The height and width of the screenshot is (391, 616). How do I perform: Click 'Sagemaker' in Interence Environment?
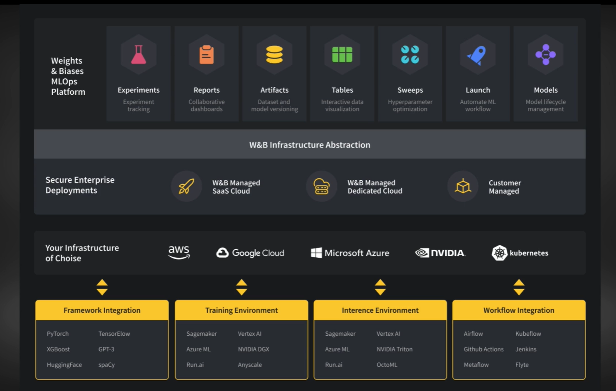point(340,334)
